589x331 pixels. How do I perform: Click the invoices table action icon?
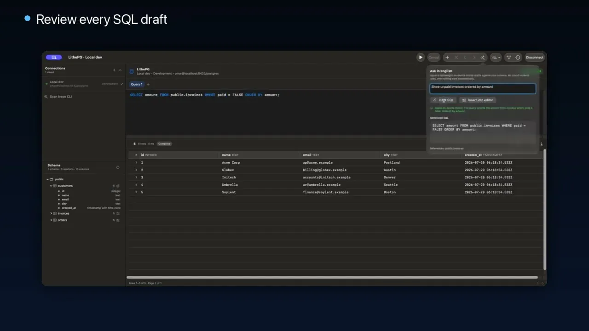click(118, 213)
